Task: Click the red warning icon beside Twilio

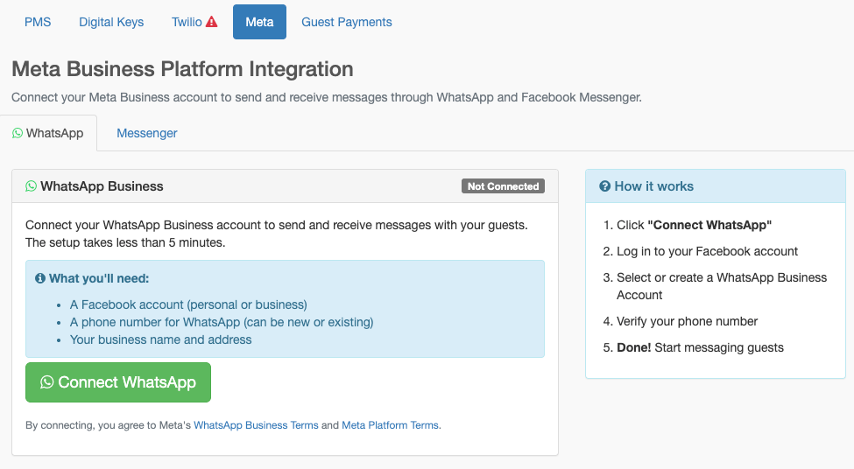Action: (x=212, y=22)
